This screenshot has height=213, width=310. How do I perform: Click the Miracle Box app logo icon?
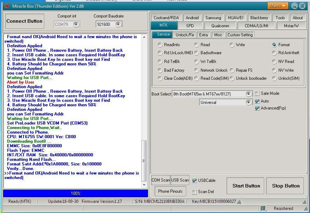(x=7, y=6)
